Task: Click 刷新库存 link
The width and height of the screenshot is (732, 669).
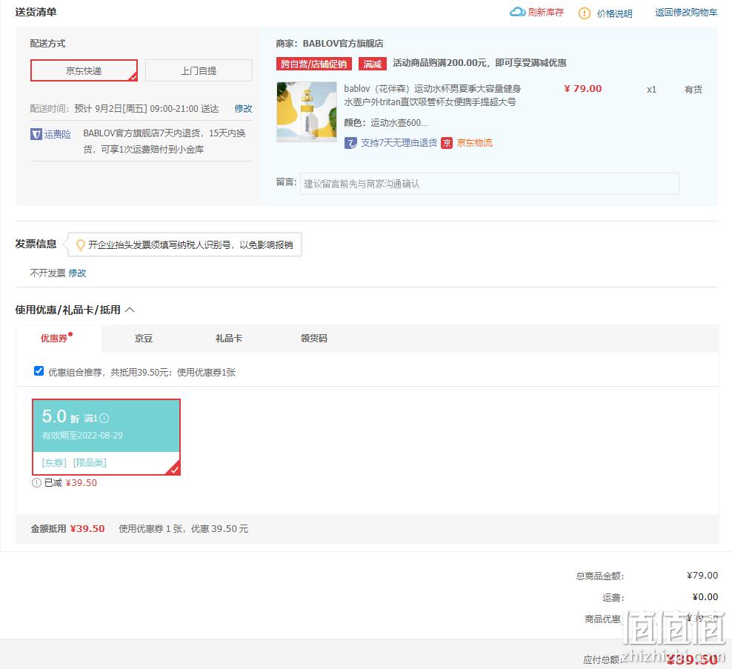Action: (x=546, y=13)
